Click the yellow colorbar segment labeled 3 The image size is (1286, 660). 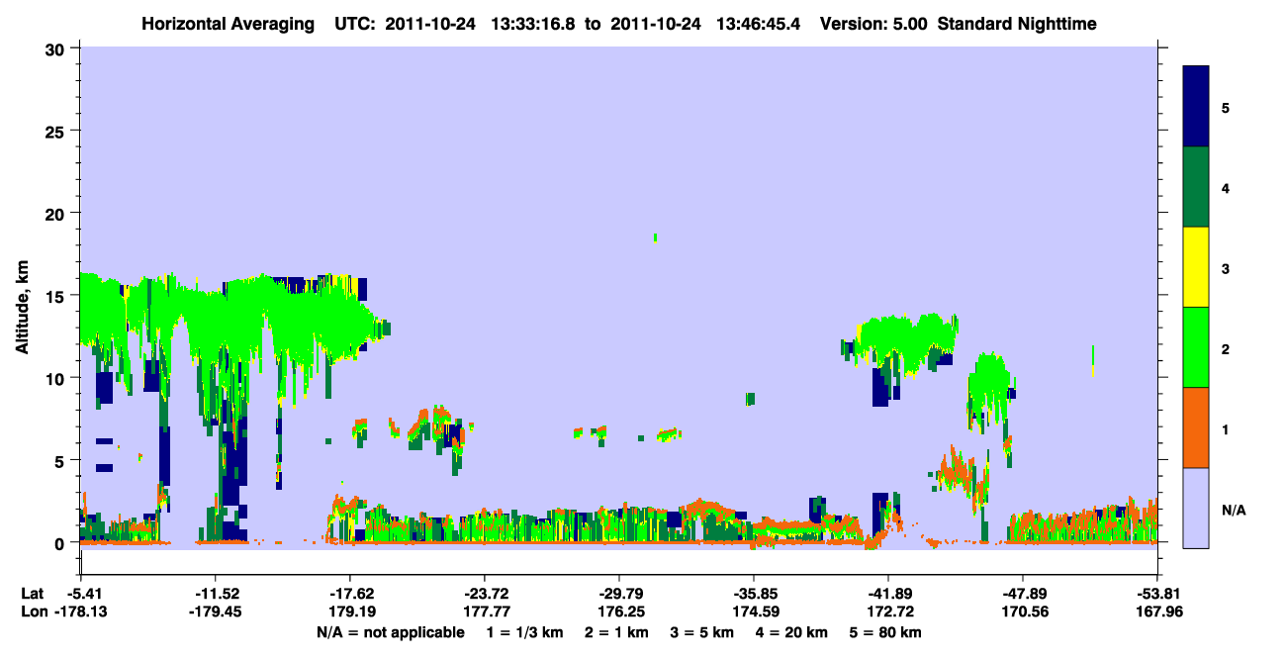pyautogui.click(x=1196, y=267)
